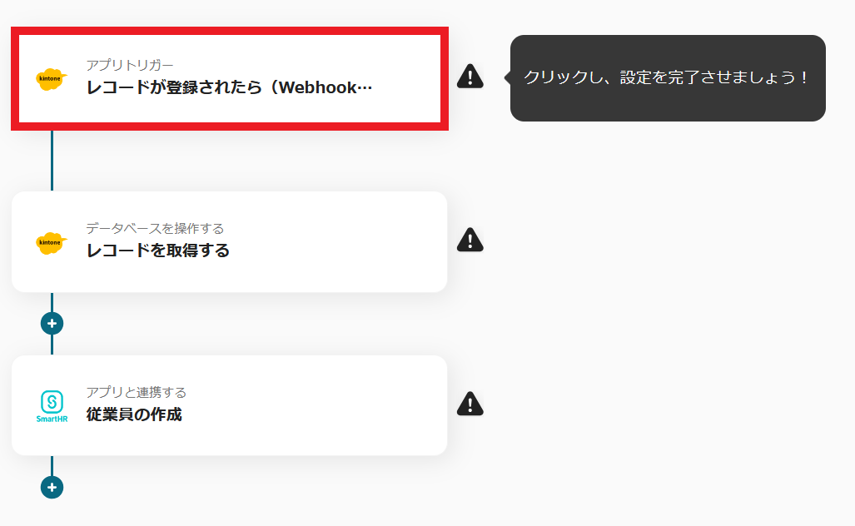Add a new step below 従業員の作成
This screenshot has height=526, width=855.
coord(52,488)
